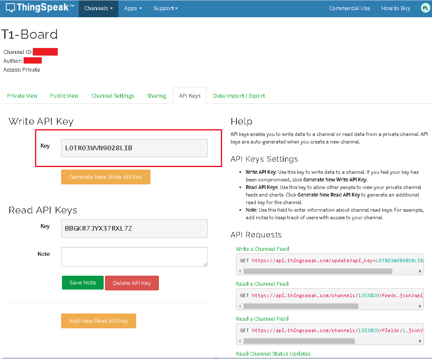The height and width of the screenshot is (359, 432).
Task: Open the Read a Channel Field link
Action: click(262, 319)
